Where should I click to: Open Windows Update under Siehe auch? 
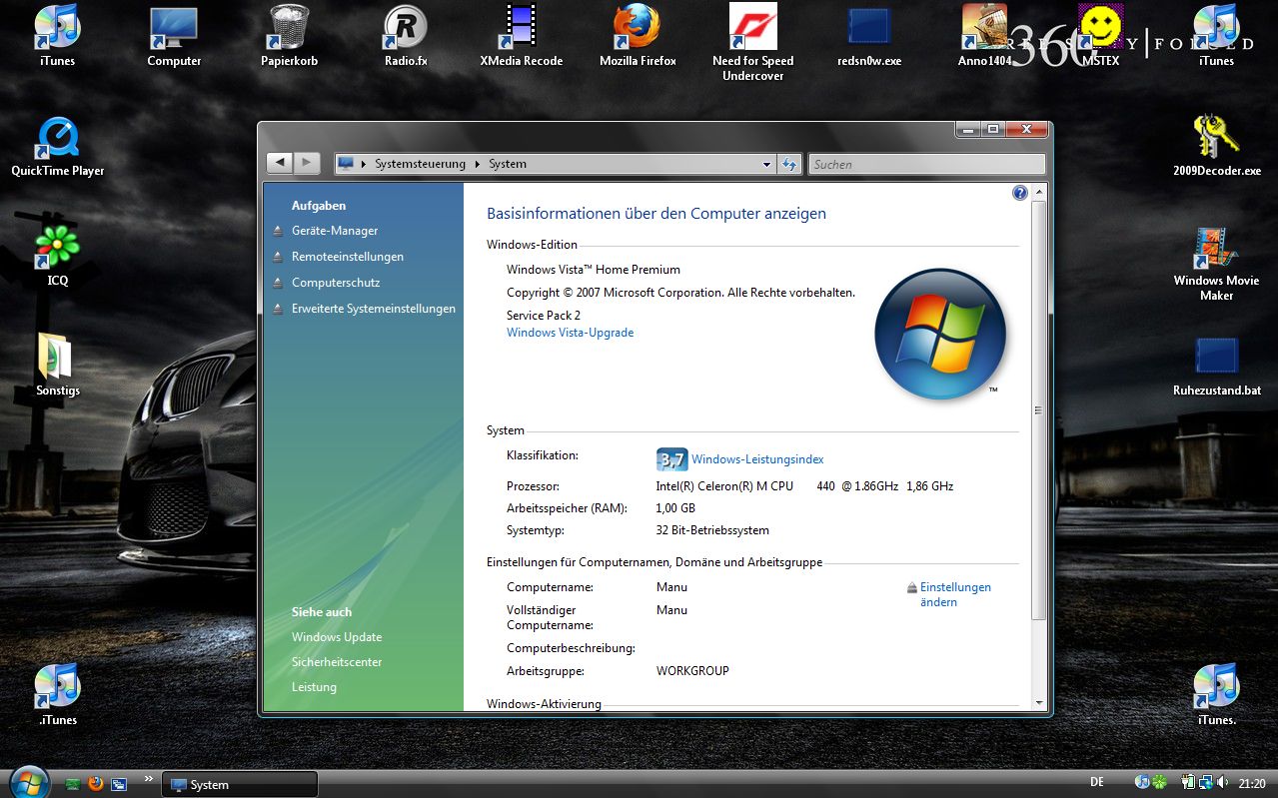(x=337, y=637)
